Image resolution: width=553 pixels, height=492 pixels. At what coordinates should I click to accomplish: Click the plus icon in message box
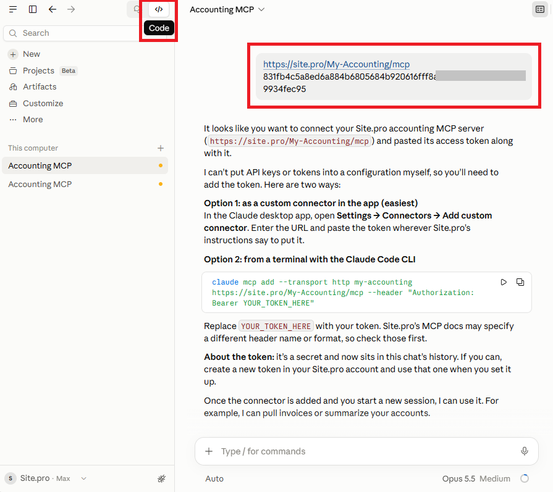coord(209,451)
